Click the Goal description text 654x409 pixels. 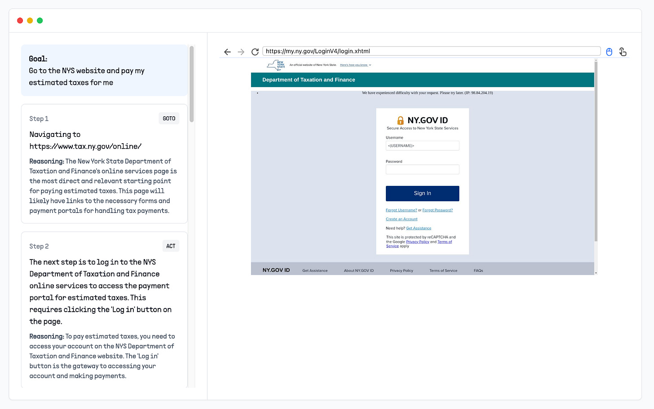tap(87, 77)
